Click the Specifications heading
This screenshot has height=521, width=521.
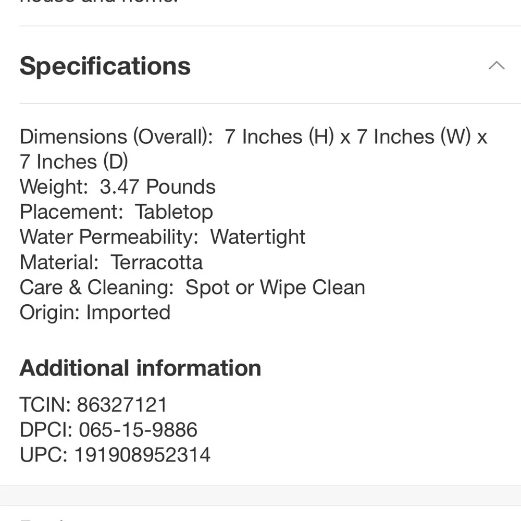click(105, 66)
